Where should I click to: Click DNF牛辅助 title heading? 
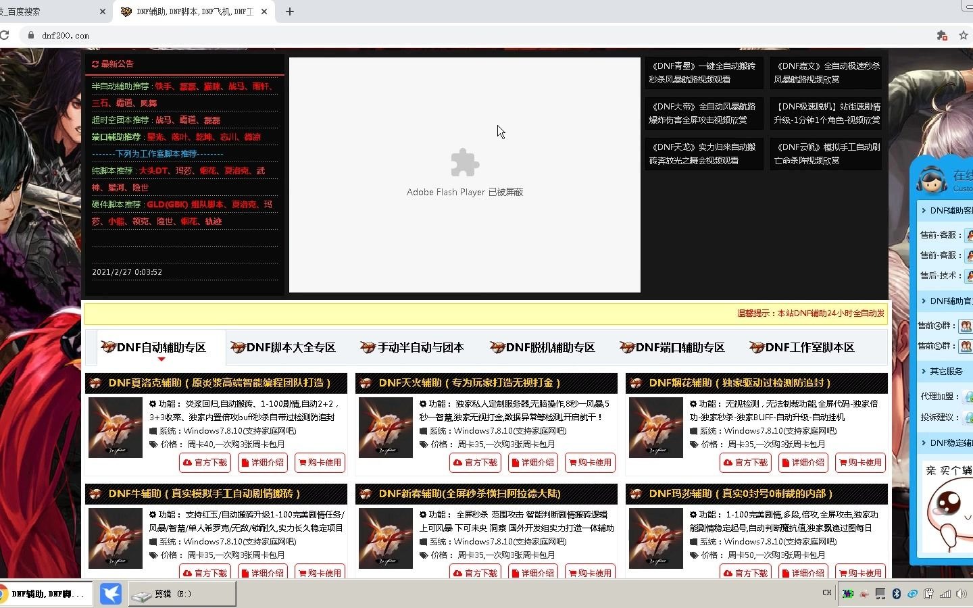[x=205, y=494]
